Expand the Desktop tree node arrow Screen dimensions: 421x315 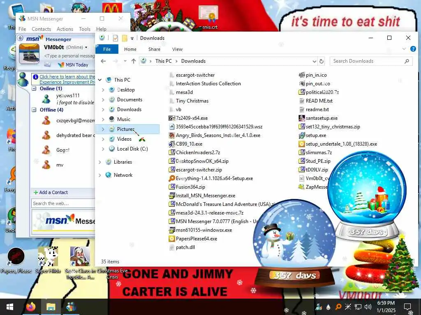click(103, 90)
